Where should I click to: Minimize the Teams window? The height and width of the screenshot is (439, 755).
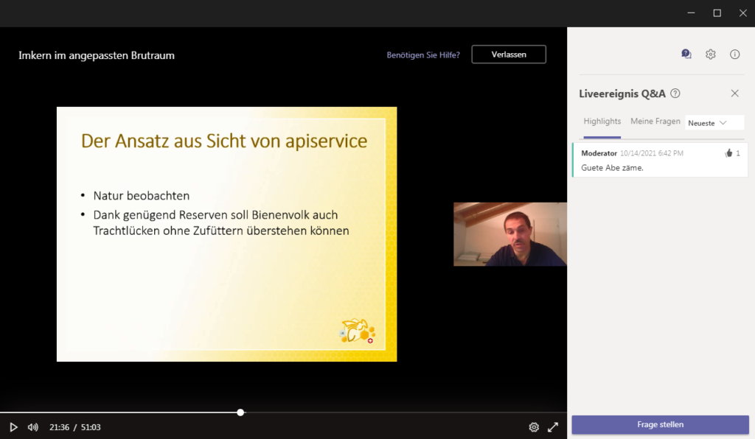click(x=692, y=13)
